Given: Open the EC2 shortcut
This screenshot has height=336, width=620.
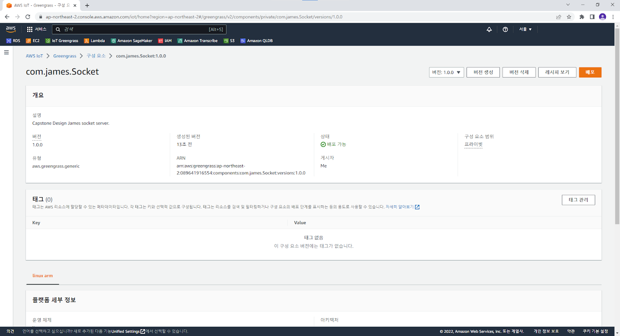Looking at the screenshot, I should point(33,41).
